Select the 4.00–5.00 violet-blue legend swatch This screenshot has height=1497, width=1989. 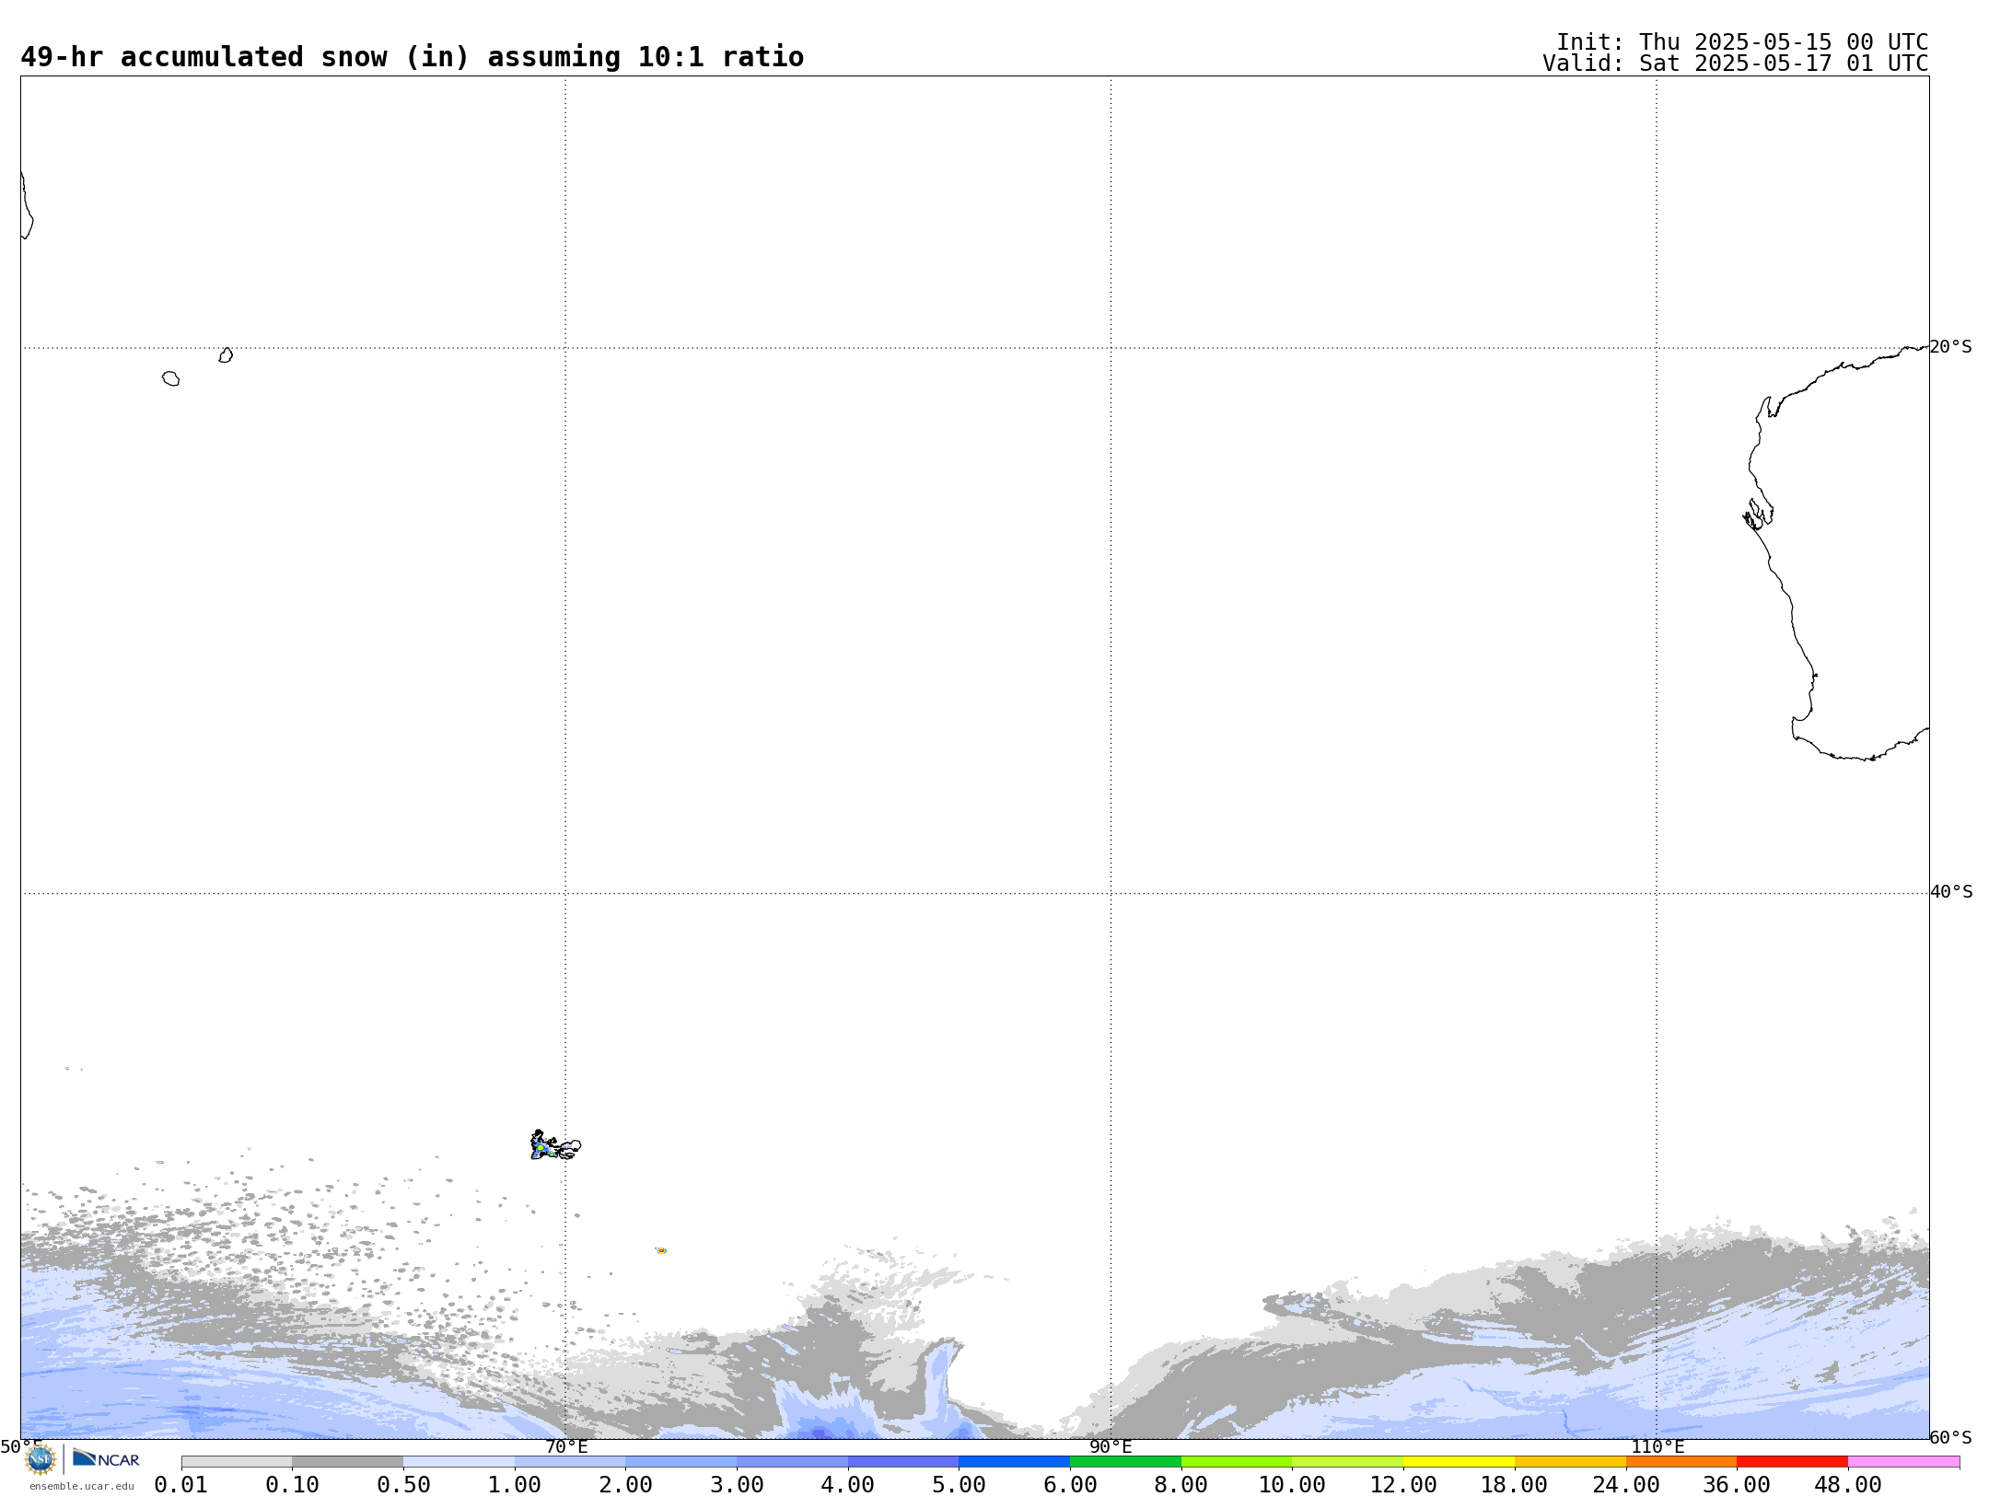coord(903,1462)
